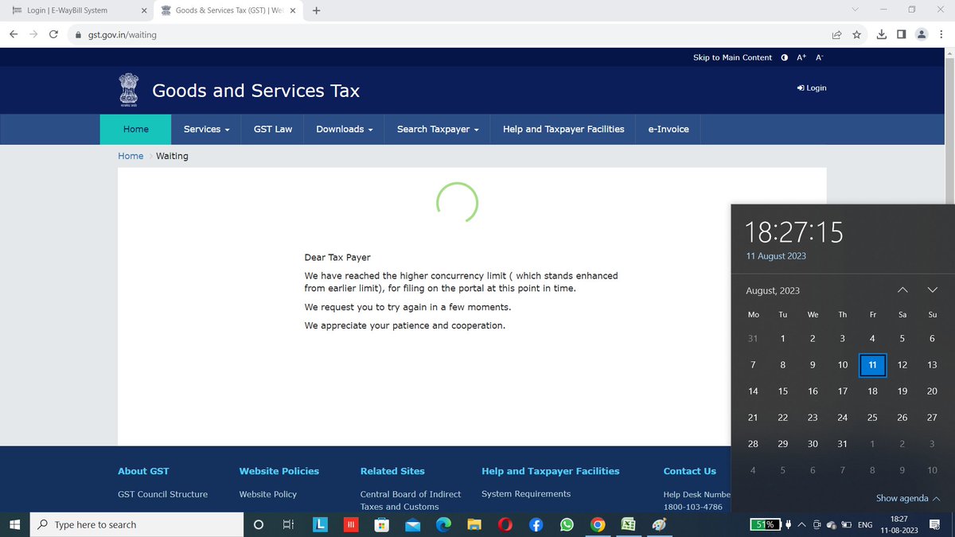
Task: Close the E-WayBill System tab
Action: point(144,10)
